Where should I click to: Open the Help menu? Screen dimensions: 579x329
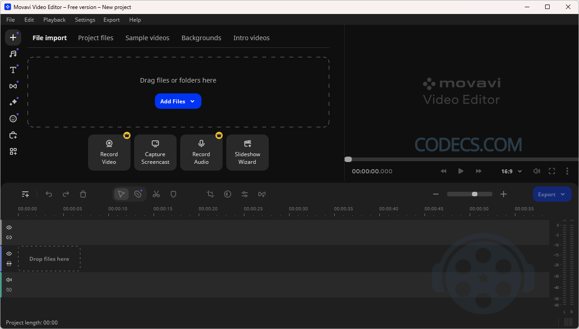pyautogui.click(x=135, y=20)
